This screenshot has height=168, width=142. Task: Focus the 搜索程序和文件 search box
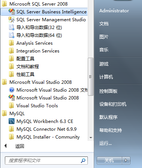[x=46, y=161]
